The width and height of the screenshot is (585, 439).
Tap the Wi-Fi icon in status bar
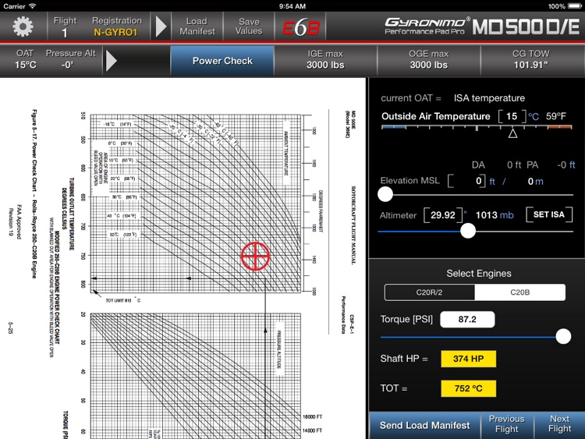[x=33, y=6]
